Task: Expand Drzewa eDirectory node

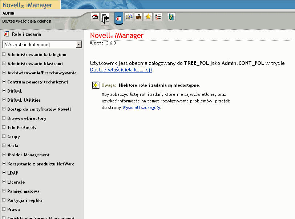Action: pyautogui.click(x=4, y=118)
